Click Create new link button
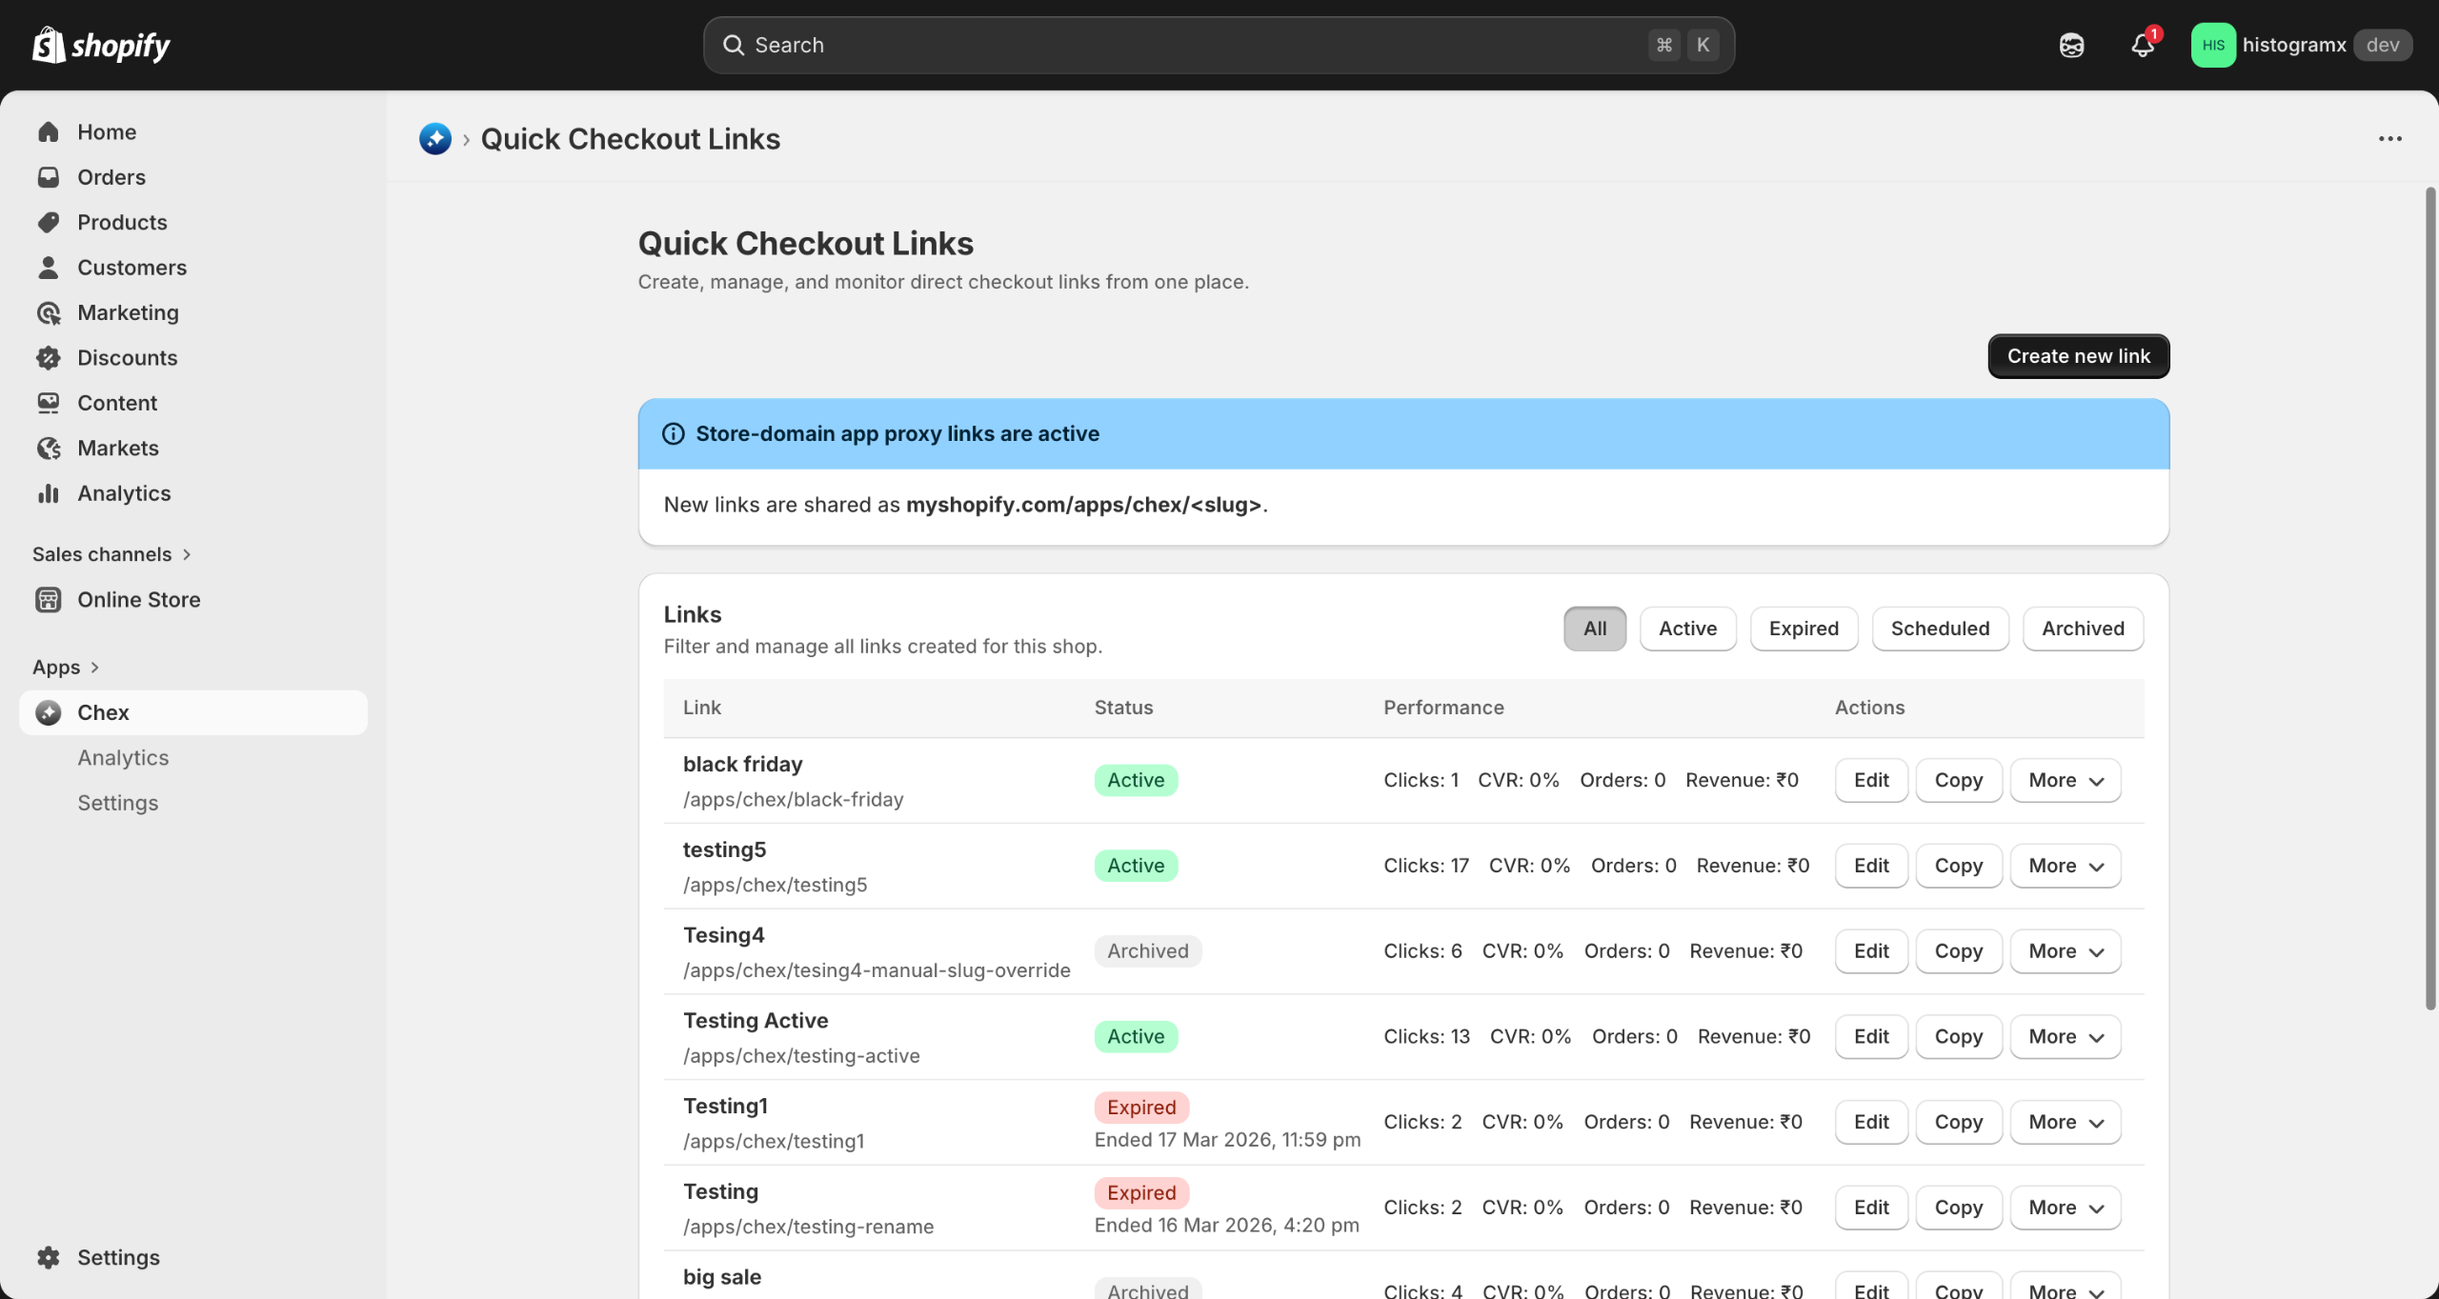2439x1299 pixels. (x=2078, y=356)
